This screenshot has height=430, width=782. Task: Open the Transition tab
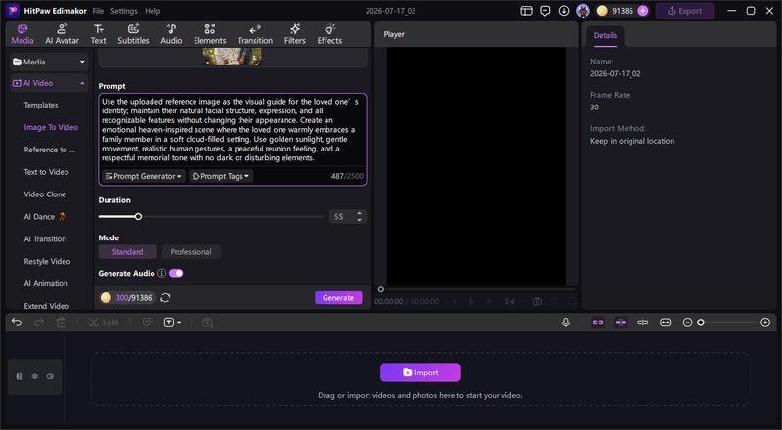click(x=255, y=34)
